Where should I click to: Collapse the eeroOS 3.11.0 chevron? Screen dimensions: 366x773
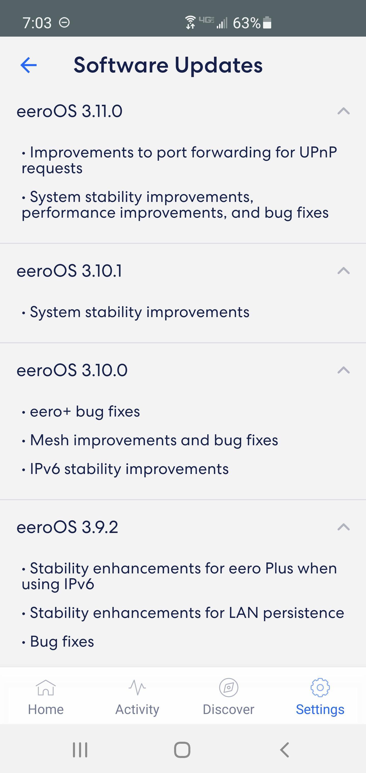[343, 111]
